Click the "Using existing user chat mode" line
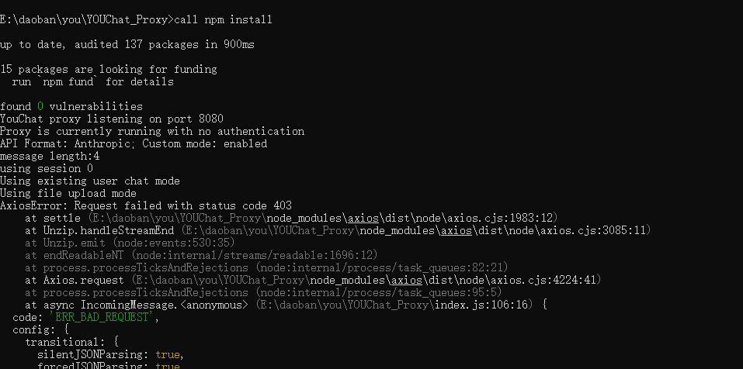 tap(90, 181)
